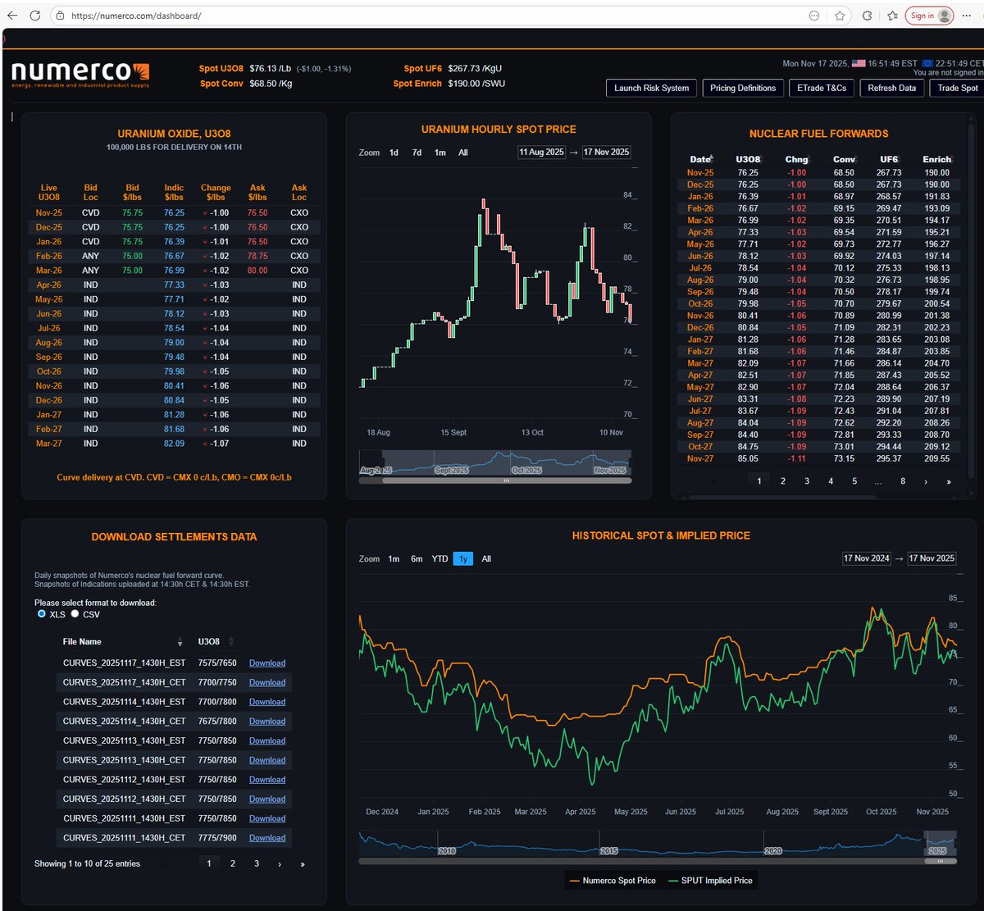Image resolution: width=984 pixels, height=911 pixels.
Task: Open page 3 of settlements table
Action: click(256, 863)
